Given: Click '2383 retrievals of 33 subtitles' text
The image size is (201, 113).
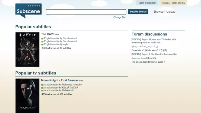Looking at the screenshot, I should tap(56, 48).
